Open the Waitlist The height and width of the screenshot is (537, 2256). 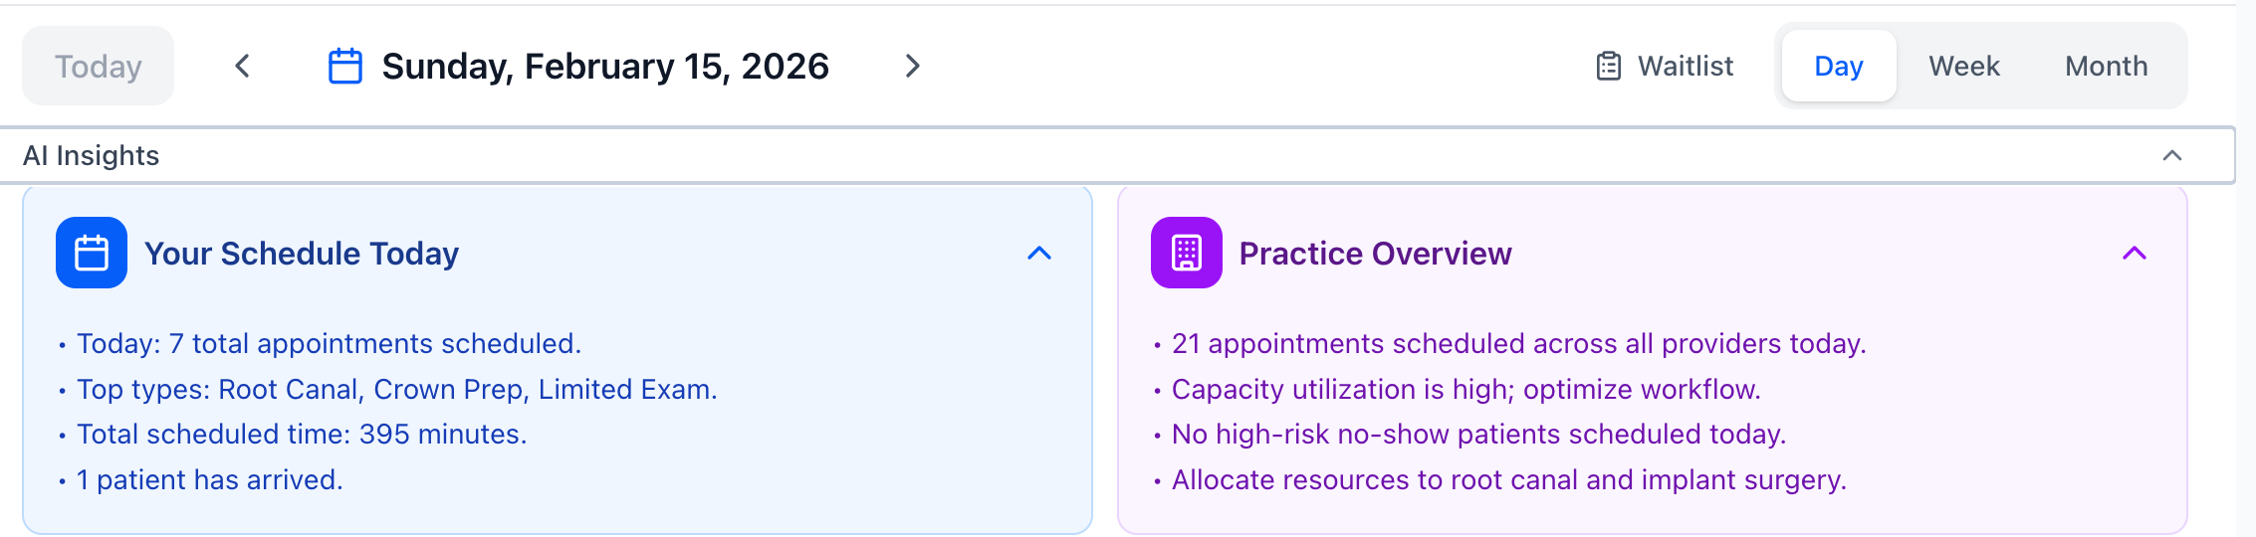pos(1685,67)
